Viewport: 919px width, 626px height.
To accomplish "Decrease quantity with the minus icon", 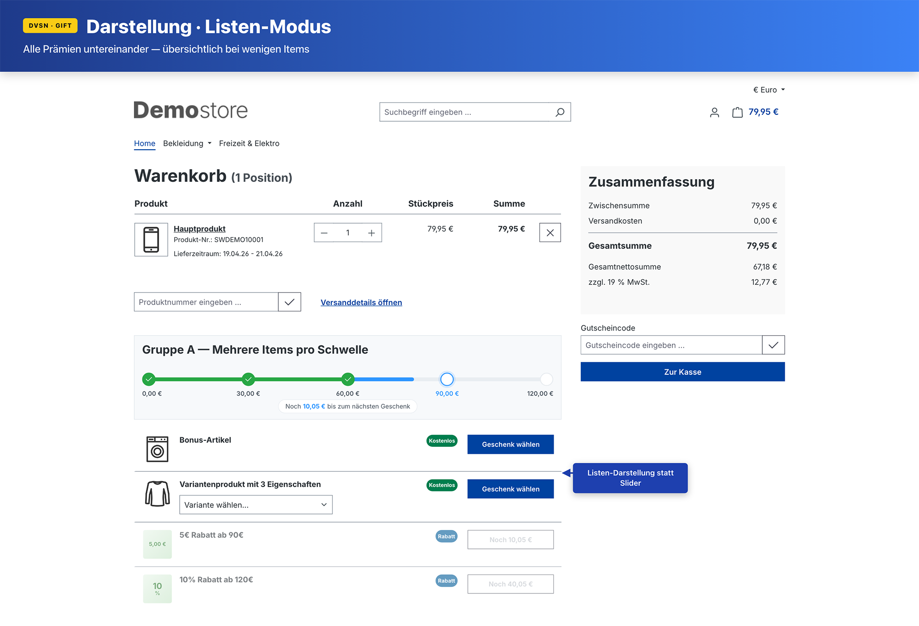I will 324,233.
